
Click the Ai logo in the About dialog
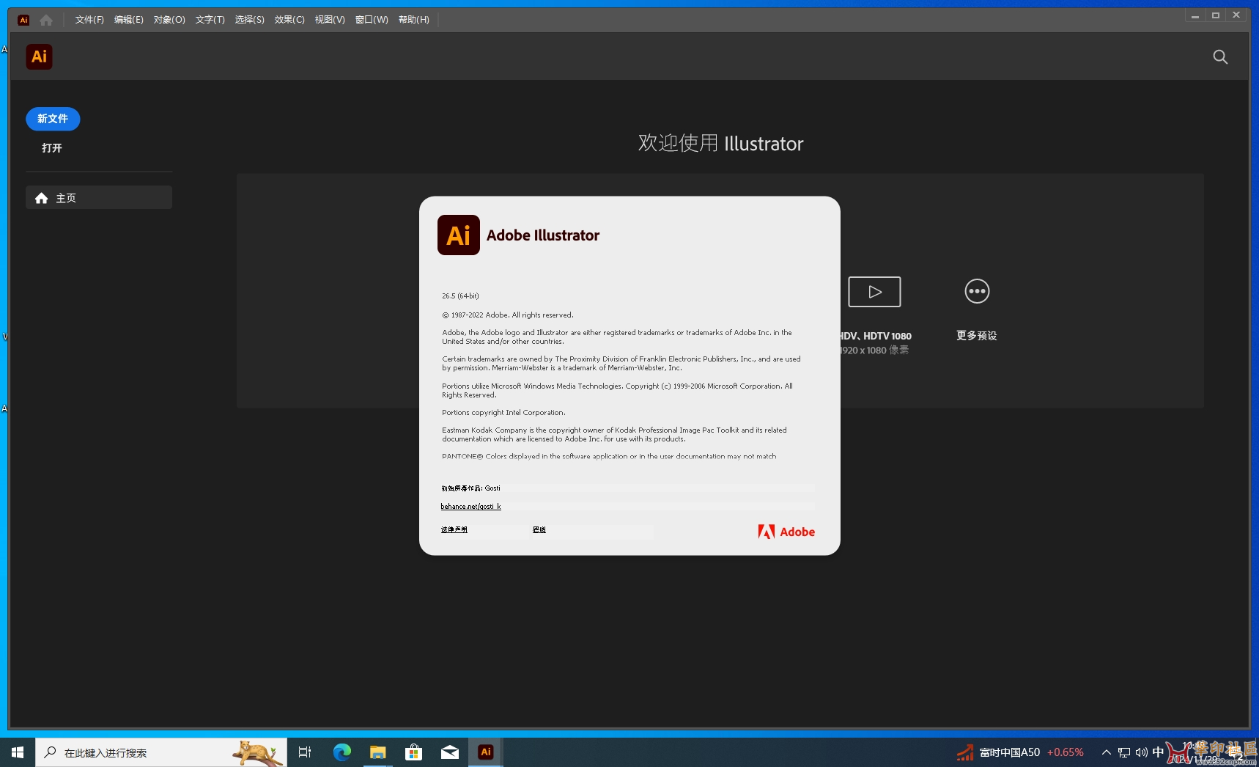click(459, 235)
